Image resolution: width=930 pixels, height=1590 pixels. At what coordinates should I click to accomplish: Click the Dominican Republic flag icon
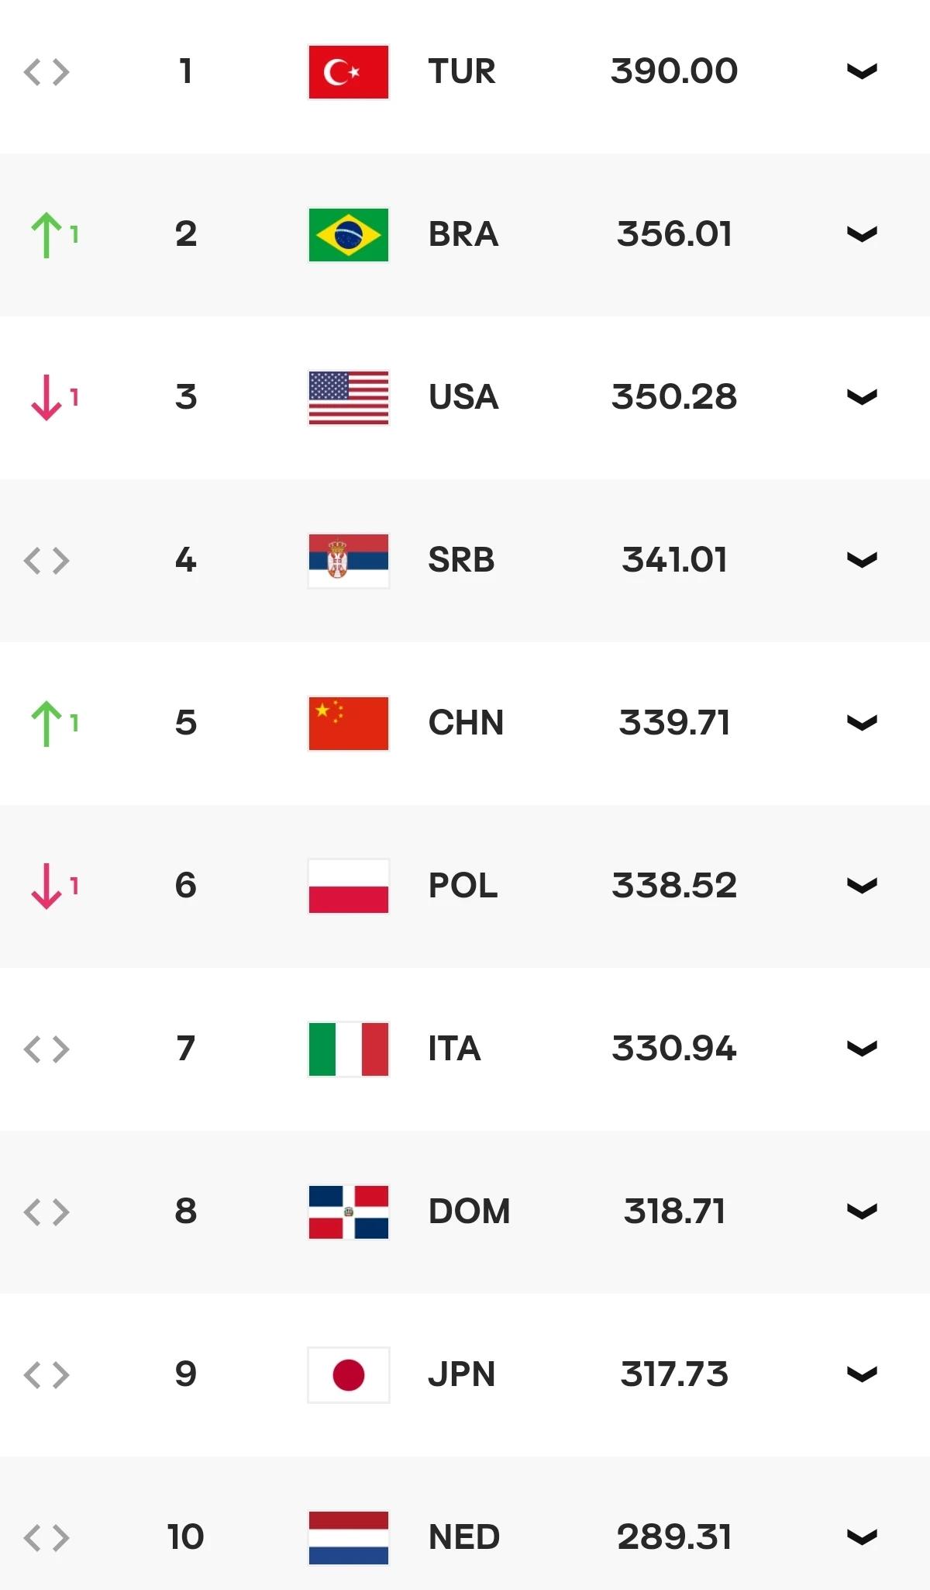[x=348, y=1212]
